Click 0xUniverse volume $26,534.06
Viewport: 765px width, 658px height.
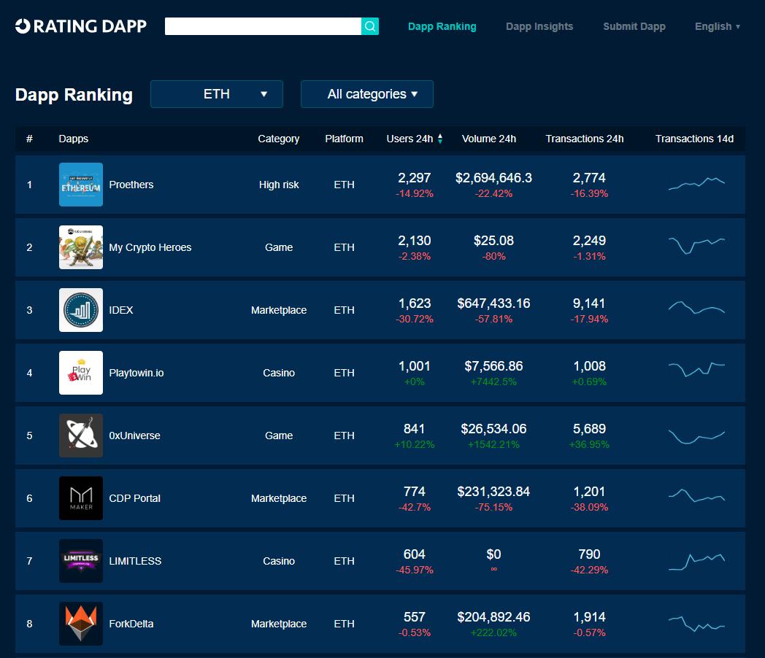click(x=493, y=429)
